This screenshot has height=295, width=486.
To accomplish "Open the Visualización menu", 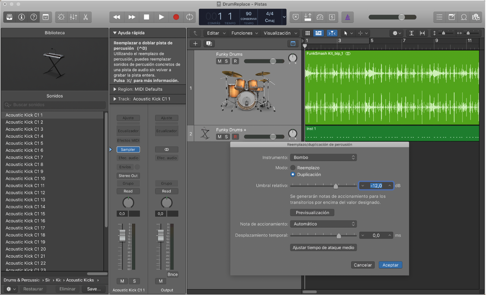I will pyautogui.click(x=280, y=33).
